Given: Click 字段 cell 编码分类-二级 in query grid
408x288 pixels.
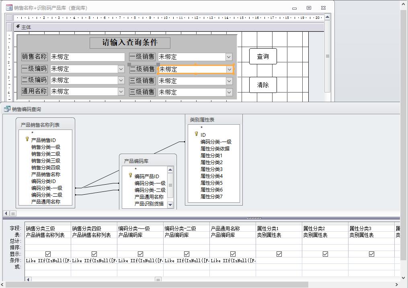Looking at the screenshot, I should 186,228.
